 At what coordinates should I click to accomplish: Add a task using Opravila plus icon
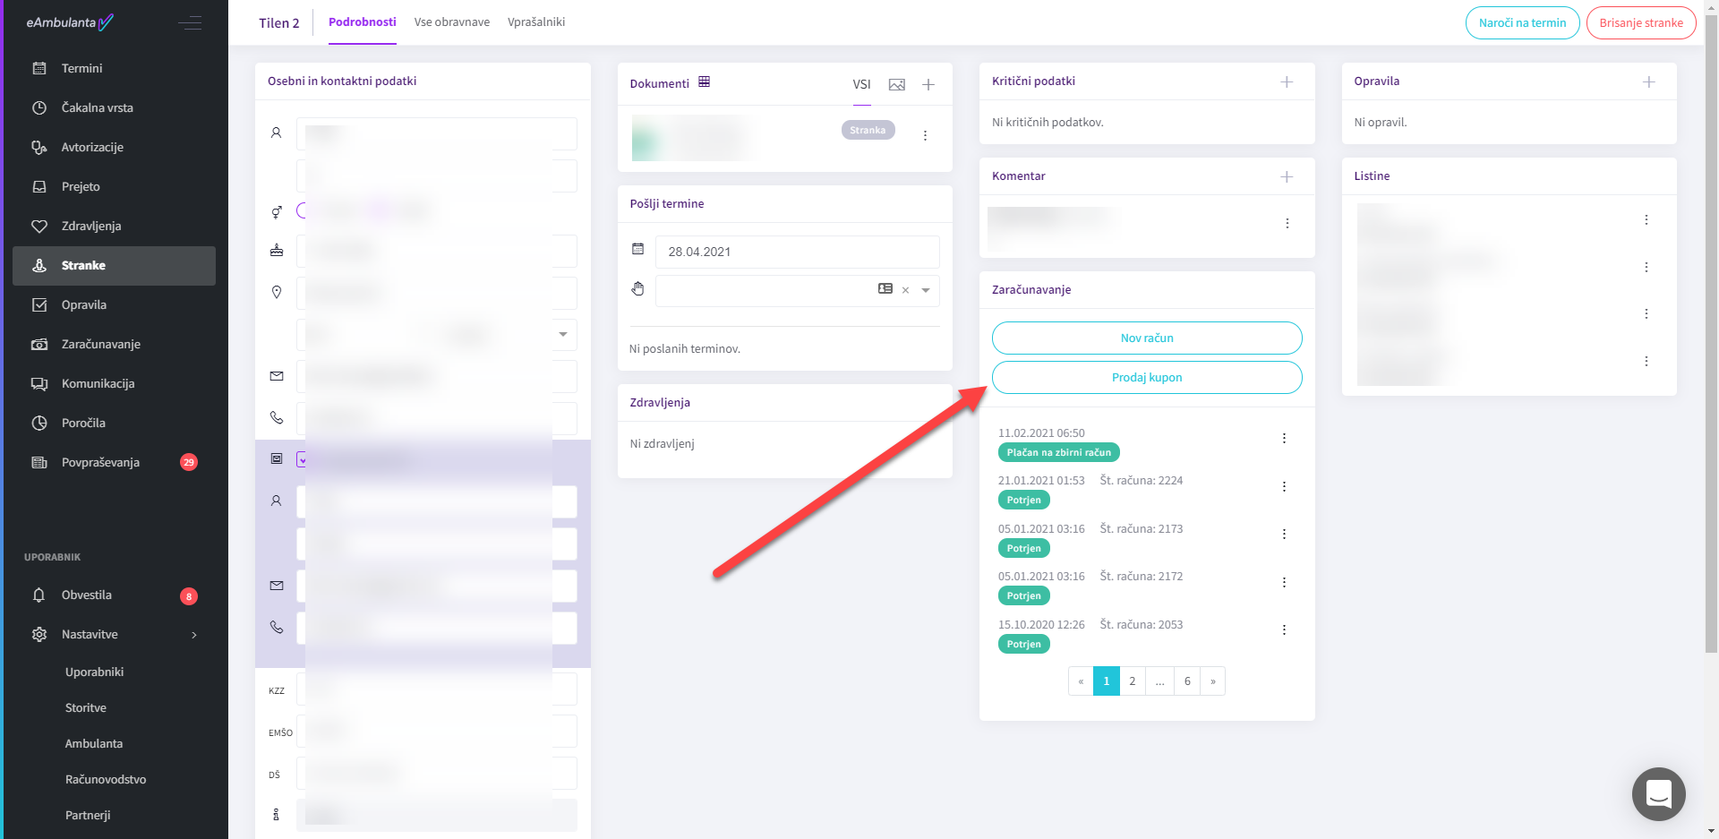(1648, 82)
